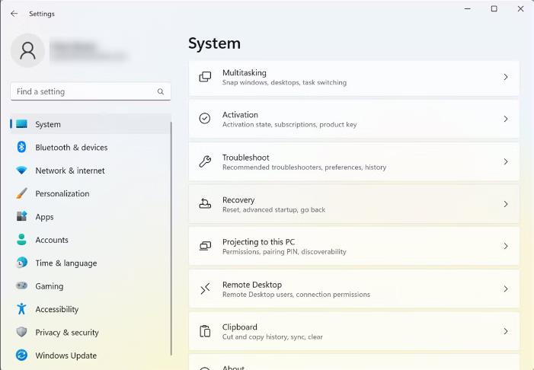Click the Clipboard icon
Screen dimensions: 534x370
click(x=205, y=331)
